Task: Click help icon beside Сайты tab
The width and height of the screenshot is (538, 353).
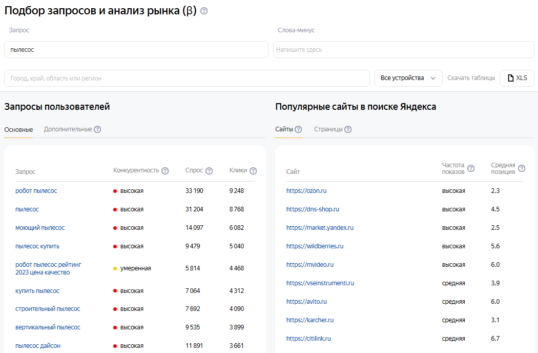Action: coord(298,129)
